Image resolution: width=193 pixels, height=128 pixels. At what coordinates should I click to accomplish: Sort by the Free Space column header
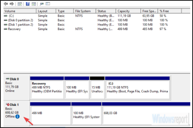pos(149,11)
